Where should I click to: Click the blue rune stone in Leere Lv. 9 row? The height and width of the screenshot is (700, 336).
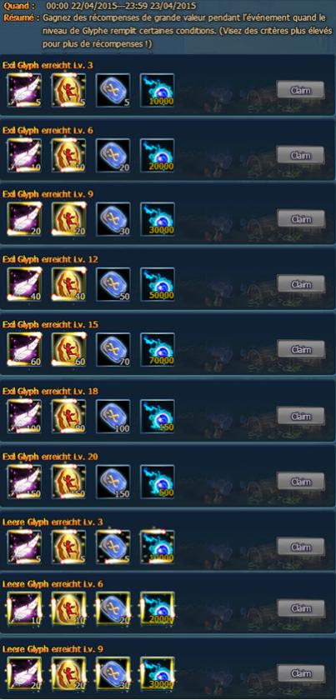tap(113, 673)
